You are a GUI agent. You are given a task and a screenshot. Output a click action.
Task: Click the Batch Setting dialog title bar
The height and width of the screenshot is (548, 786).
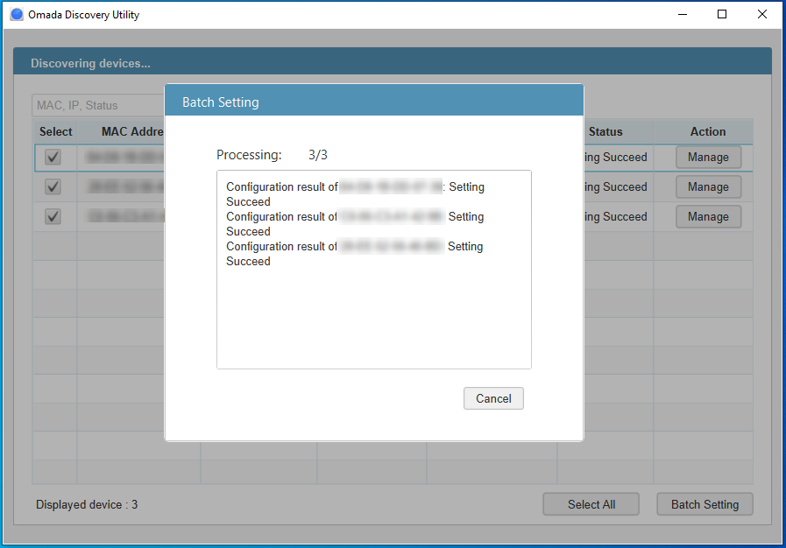click(x=373, y=102)
